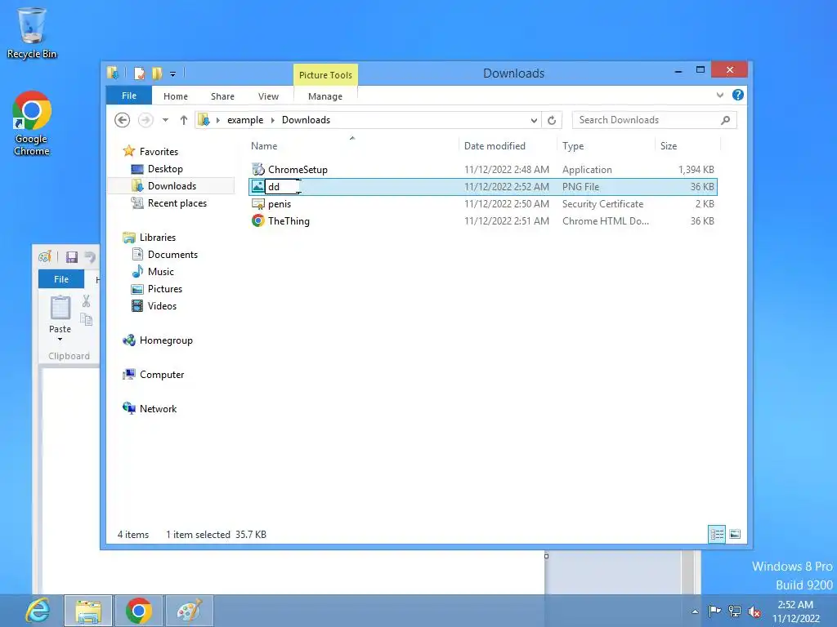Open Desktop under Favorites
This screenshot has width=837, height=627.
[x=165, y=169]
